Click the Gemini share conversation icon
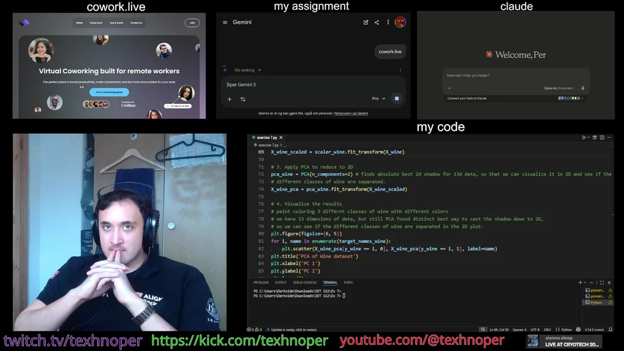The width and height of the screenshot is (624, 351). coord(376,22)
